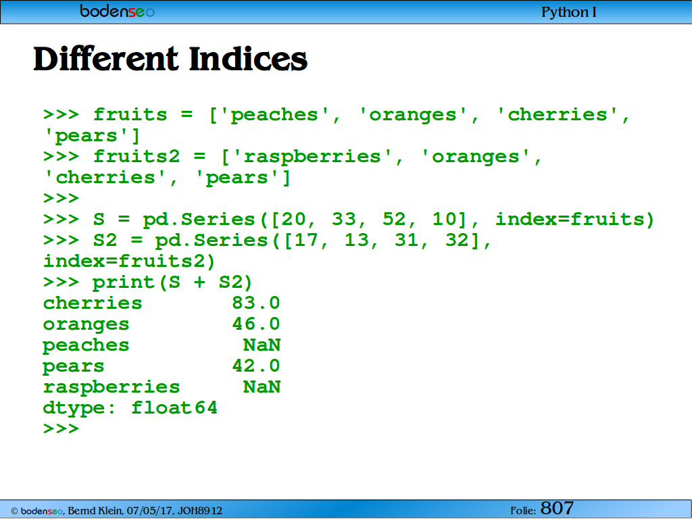Click the value 83.0
The height and width of the screenshot is (519, 692).
[256, 303]
